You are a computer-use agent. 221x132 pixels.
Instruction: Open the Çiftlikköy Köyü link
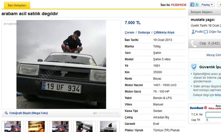(164, 32)
